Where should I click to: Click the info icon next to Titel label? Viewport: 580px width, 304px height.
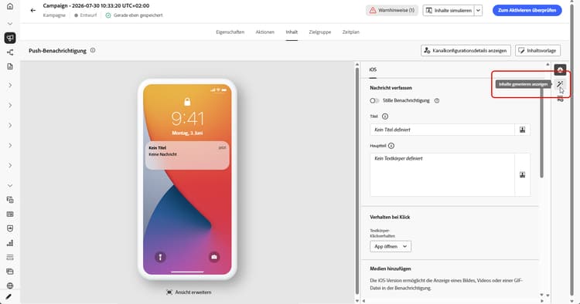[x=384, y=117]
